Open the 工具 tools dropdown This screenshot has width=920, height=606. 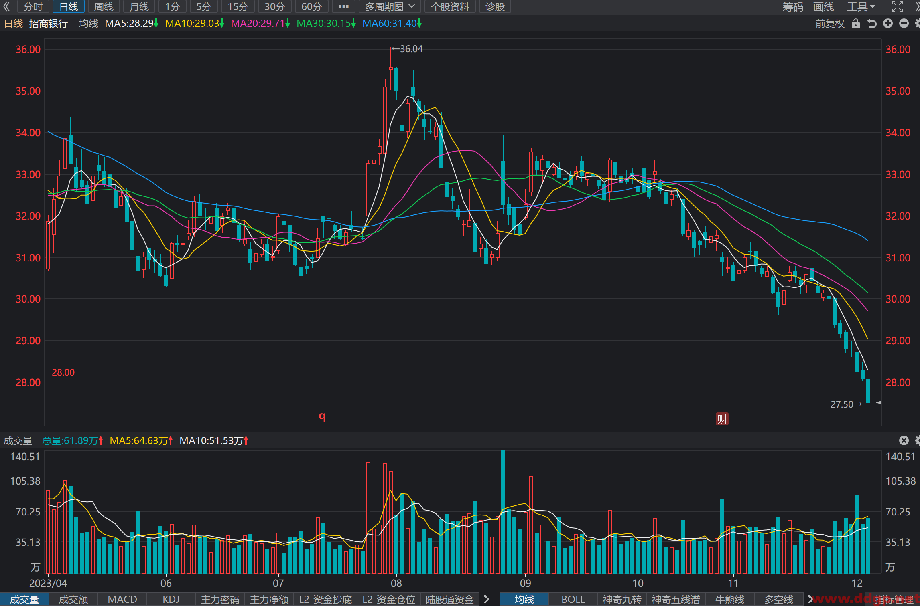tap(861, 7)
